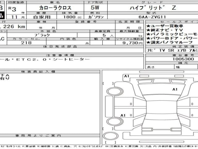Click the 名変期限 header label
The height and width of the screenshot is (149, 198).
[x=129, y=22]
